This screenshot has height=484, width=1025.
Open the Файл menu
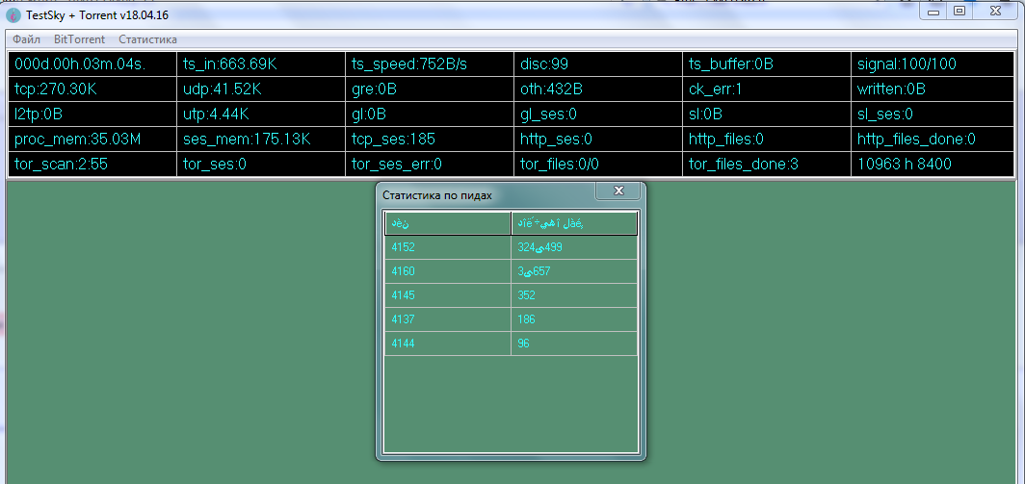(x=26, y=39)
